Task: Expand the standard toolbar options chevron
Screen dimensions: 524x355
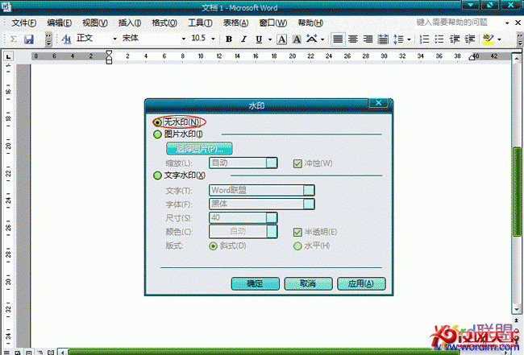Action: (48, 39)
